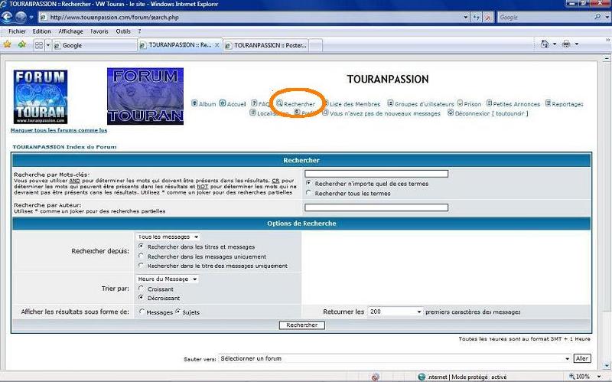Open Quick Tabs grid icon

[39, 45]
